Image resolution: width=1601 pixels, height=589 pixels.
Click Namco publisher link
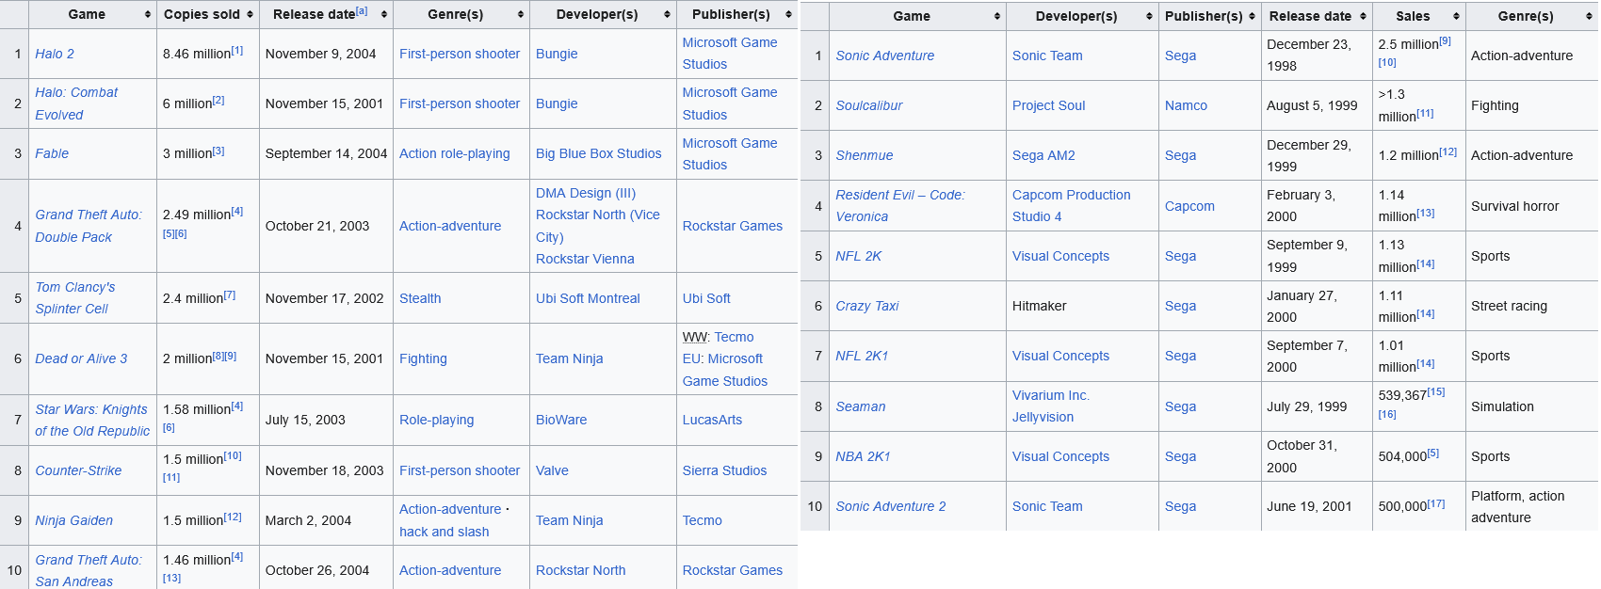click(x=1186, y=105)
